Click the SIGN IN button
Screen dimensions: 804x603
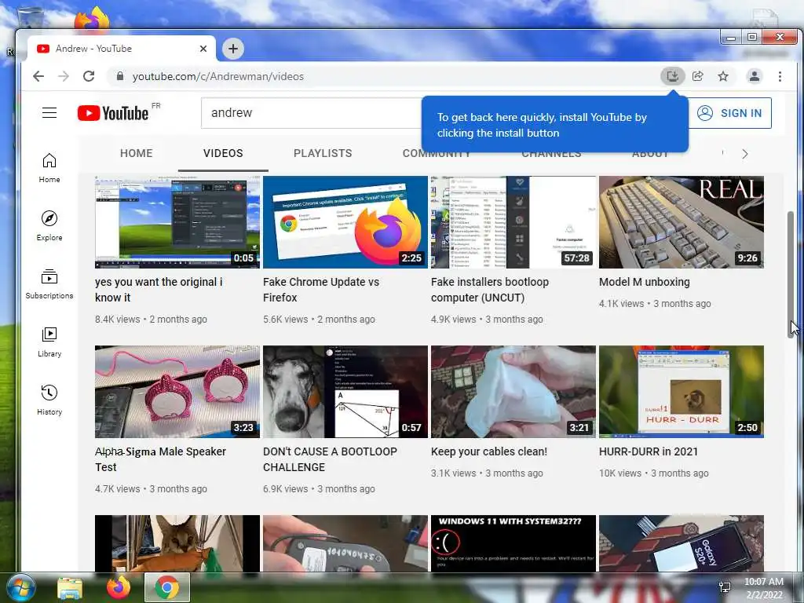point(731,113)
